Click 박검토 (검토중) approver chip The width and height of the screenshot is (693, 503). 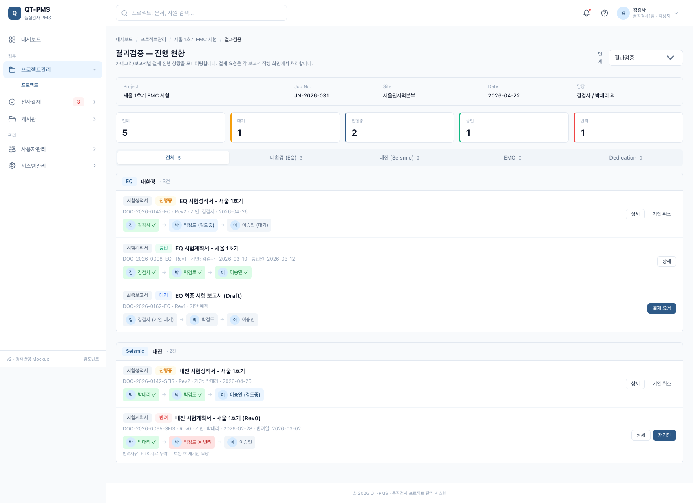(x=193, y=225)
